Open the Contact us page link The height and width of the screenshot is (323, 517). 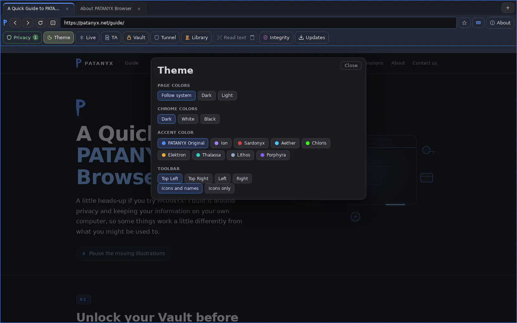(425, 63)
